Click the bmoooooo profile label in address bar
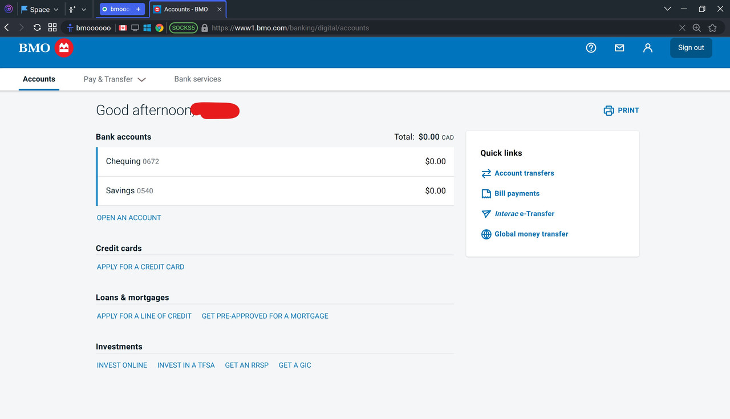 [x=88, y=27]
